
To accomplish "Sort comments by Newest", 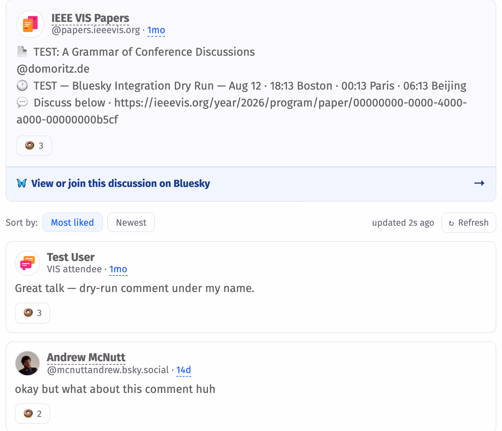I will 131,223.
